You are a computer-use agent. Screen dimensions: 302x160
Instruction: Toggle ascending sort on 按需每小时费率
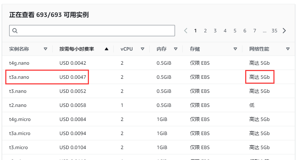pos(106,49)
